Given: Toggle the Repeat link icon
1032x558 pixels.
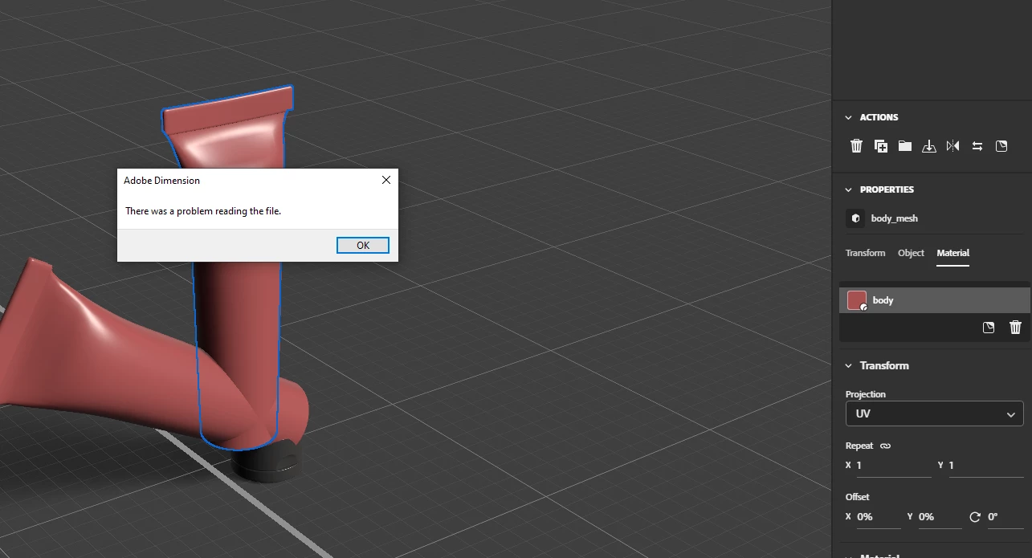Looking at the screenshot, I should [886, 446].
